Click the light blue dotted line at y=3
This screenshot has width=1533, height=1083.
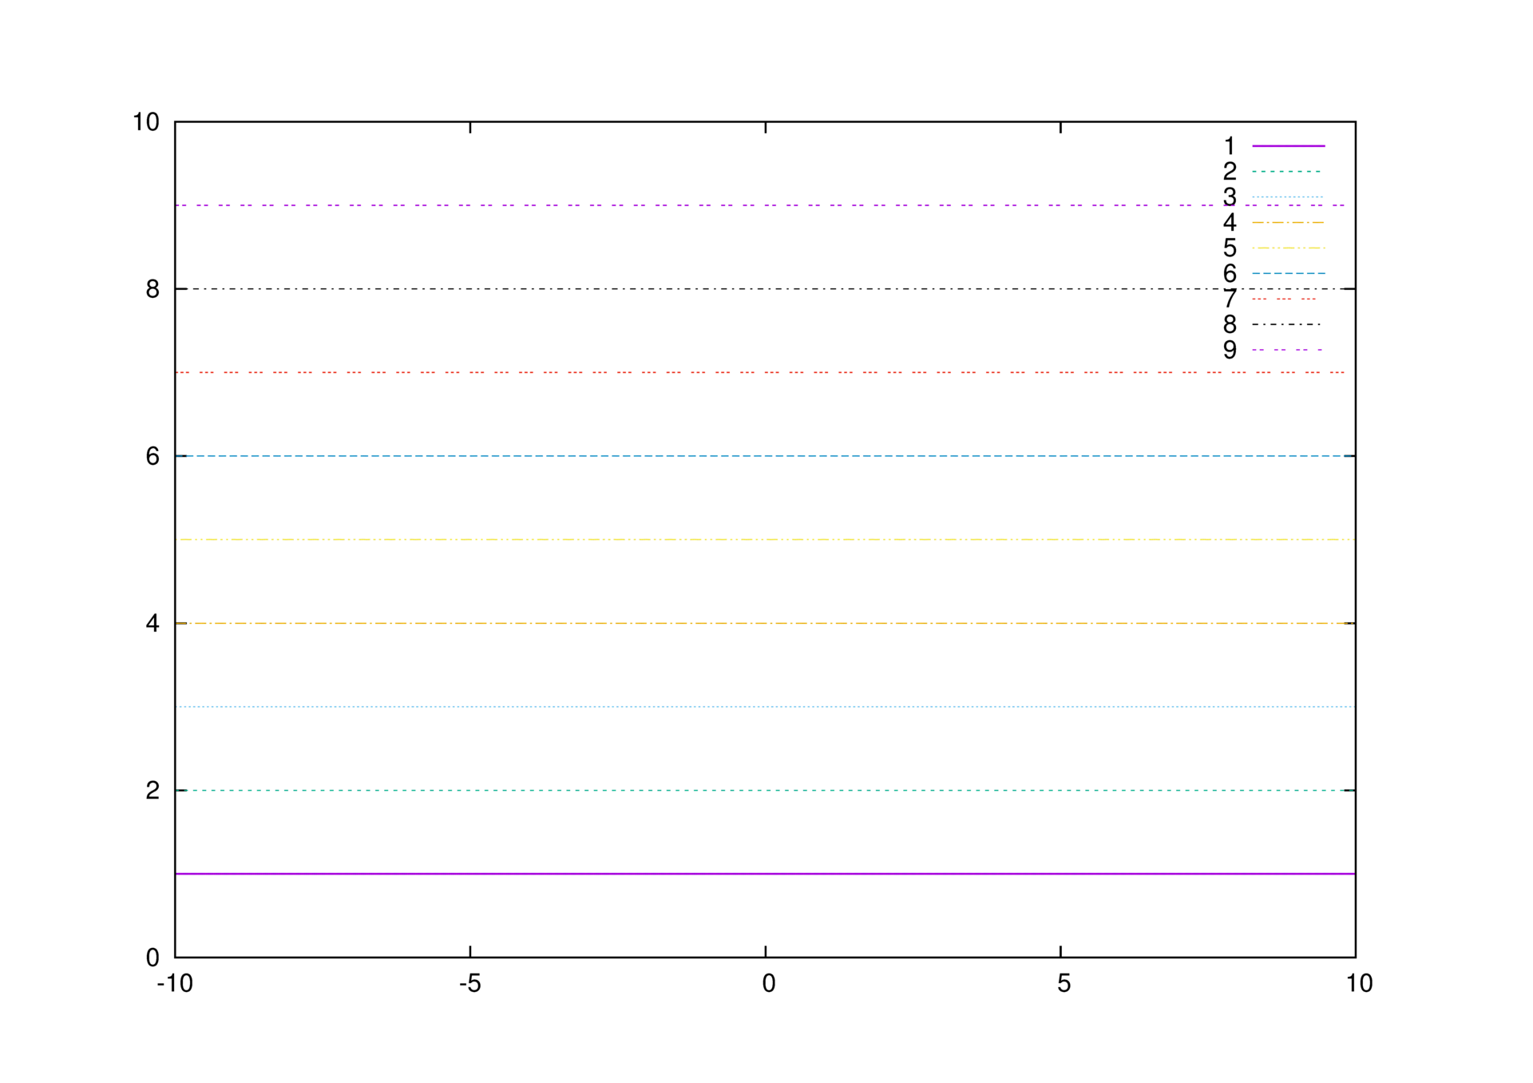765,707
